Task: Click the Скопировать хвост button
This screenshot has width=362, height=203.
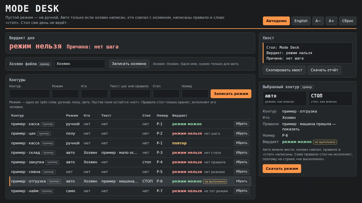Action: pos(284,70)
